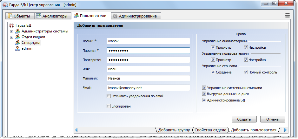The image size is (298, 139).
Task: Click the Отмена button
Action: click(273, 119)
